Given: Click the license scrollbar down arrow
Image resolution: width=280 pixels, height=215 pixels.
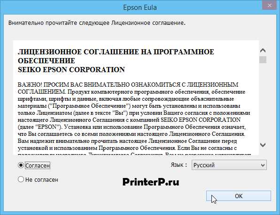Looking at the screenshot, I should coord(263,145).
